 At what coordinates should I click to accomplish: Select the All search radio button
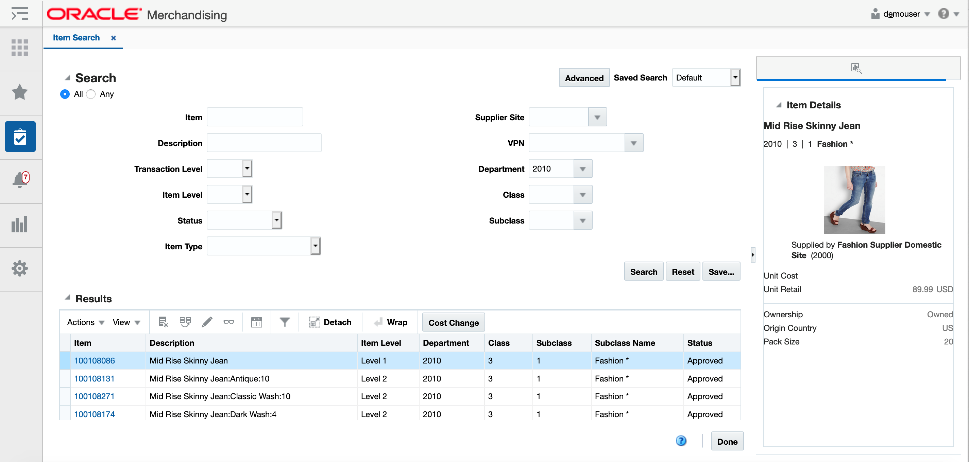pos(65,94)
